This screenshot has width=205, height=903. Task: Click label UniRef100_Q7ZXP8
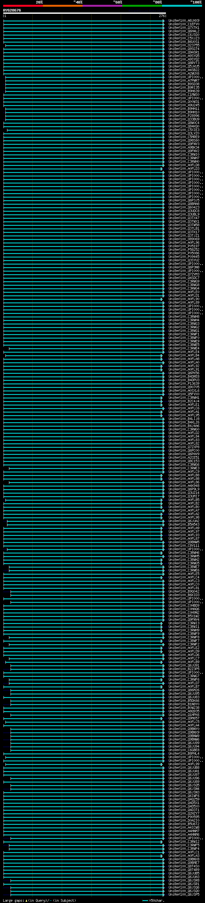184,447
